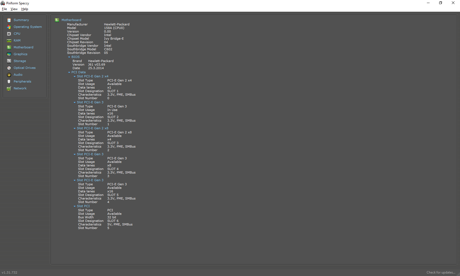Select the chipset model Ivy Bridge-E
Screen dimensions: 460x276
(x=114, y=39)
